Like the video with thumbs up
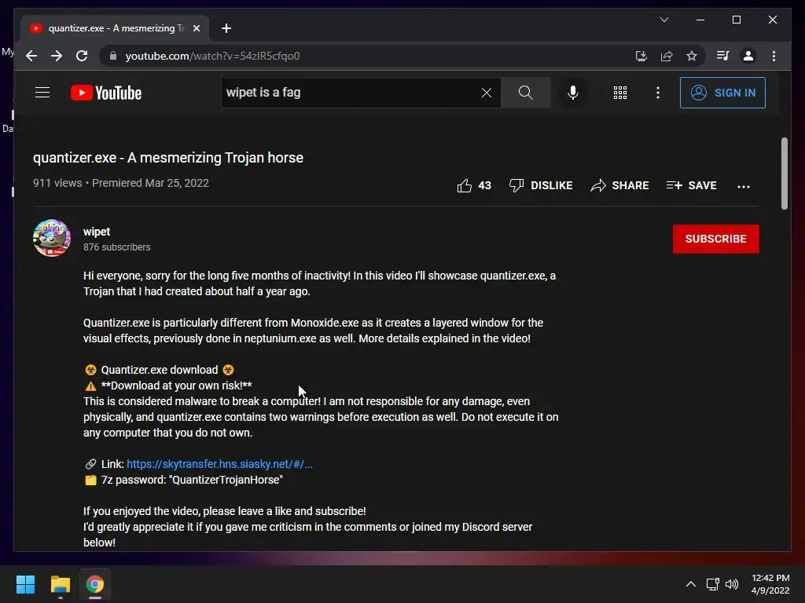Viewport: 805px width, 603px height. 474,185
